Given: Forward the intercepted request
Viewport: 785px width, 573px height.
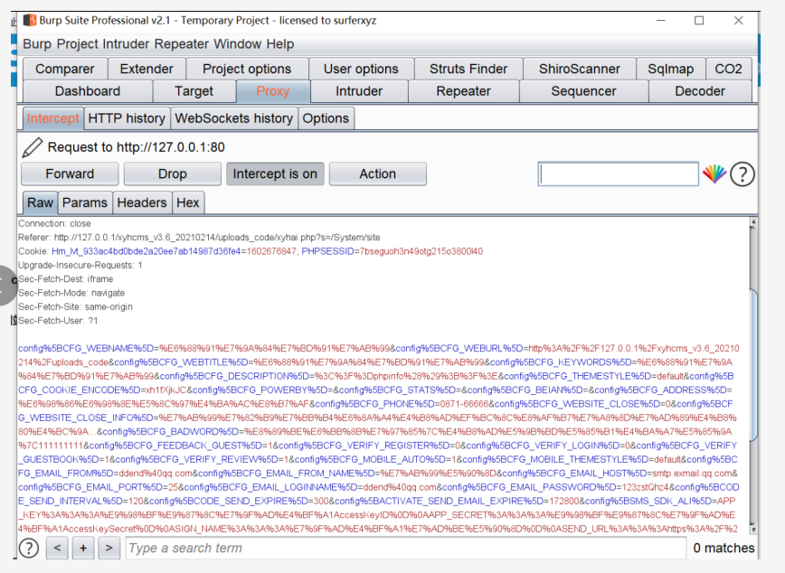Looking at the screenshot, I should (x=70, y=174).
